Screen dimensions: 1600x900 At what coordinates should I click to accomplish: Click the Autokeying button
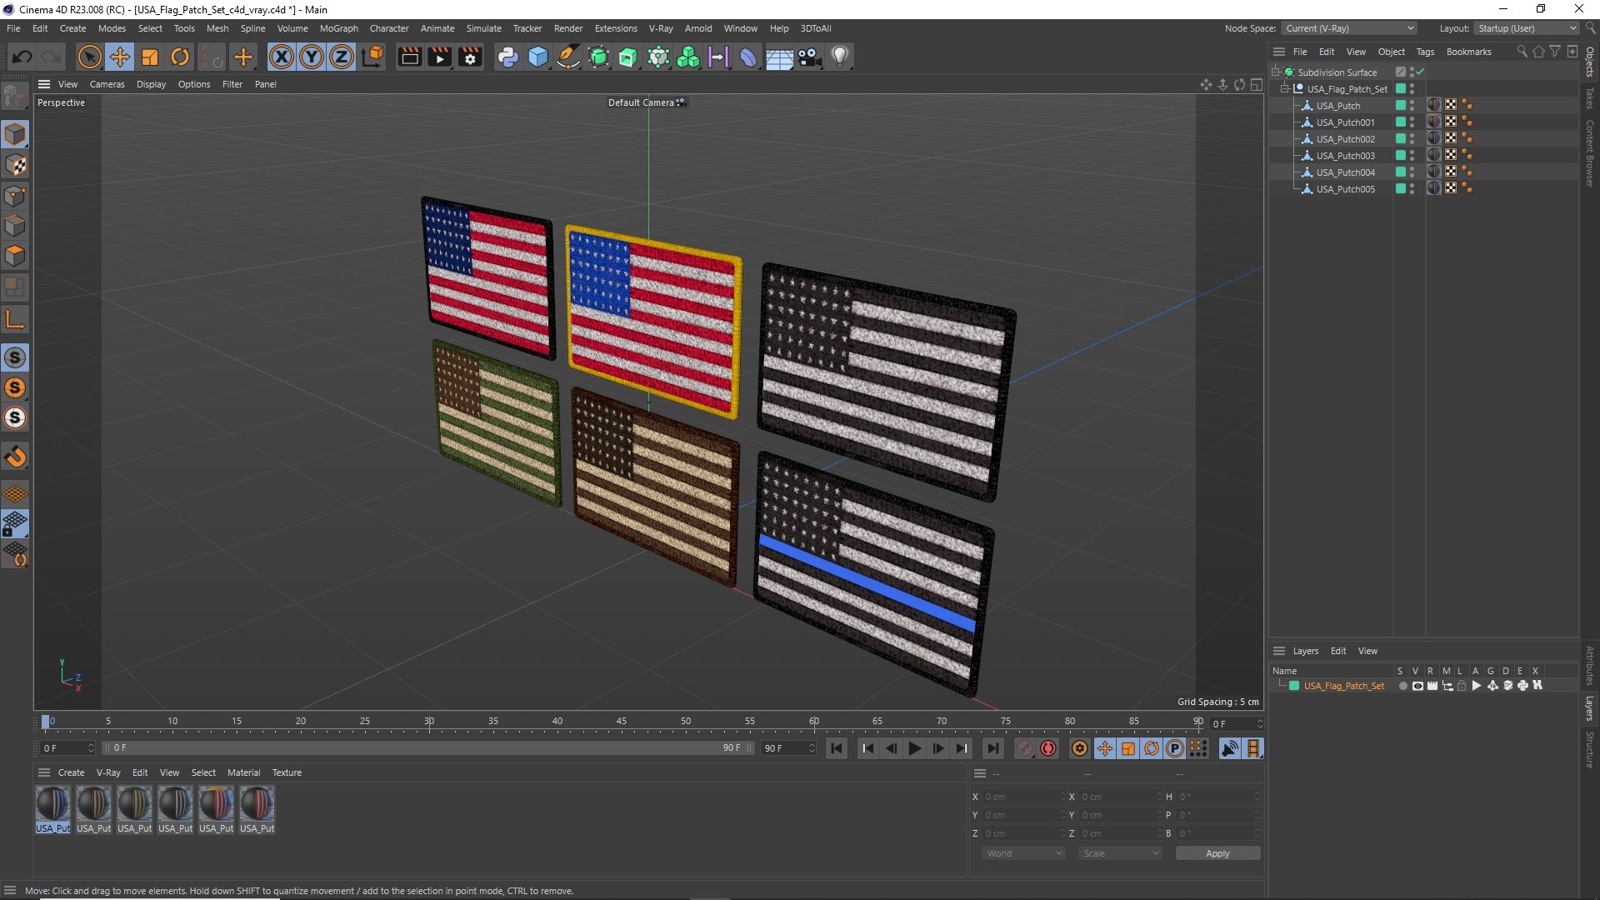pos(1048,748)
